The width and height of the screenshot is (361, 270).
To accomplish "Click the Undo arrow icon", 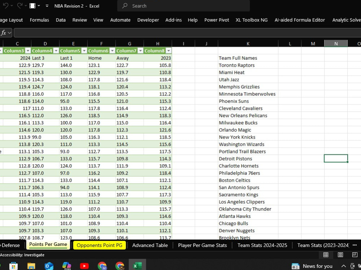I will click(5, 6).
